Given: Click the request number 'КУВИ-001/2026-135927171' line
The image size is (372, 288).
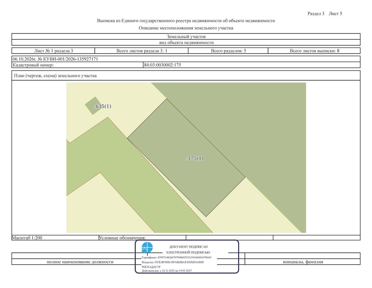Looking at the screenshot, I should pyautogui.click(x=186, y=59).
